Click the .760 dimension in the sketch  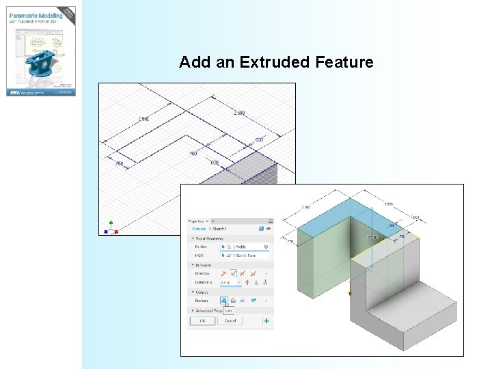tap(119, 163)
